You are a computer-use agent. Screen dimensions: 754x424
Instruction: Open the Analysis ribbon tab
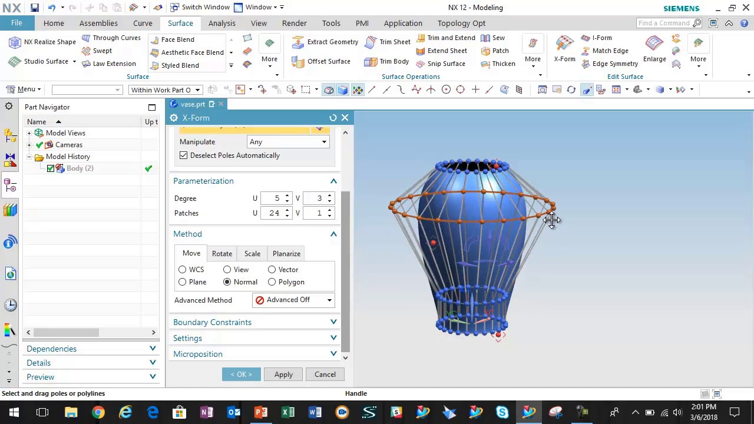click(221, 23)
